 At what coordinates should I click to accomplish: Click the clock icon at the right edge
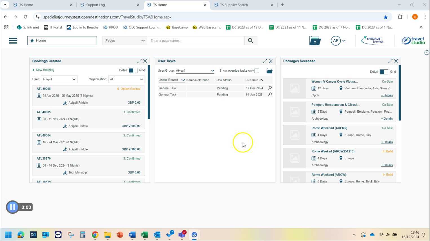coord(427,53)
